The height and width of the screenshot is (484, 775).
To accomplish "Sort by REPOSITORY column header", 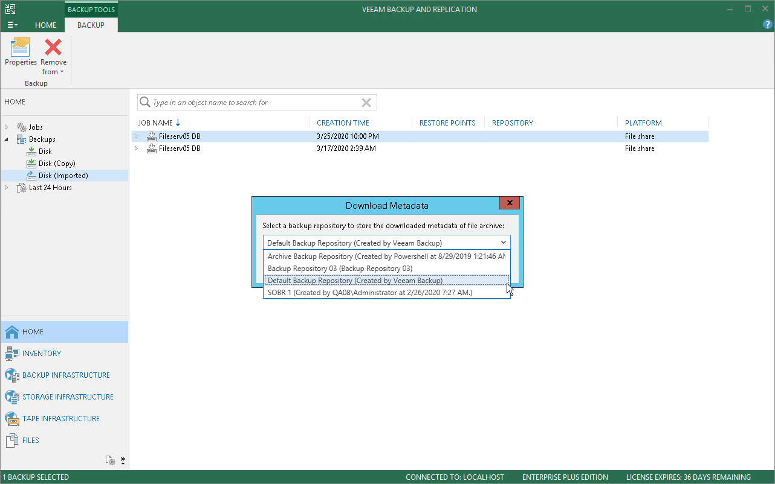I will (x=513, y=123).
